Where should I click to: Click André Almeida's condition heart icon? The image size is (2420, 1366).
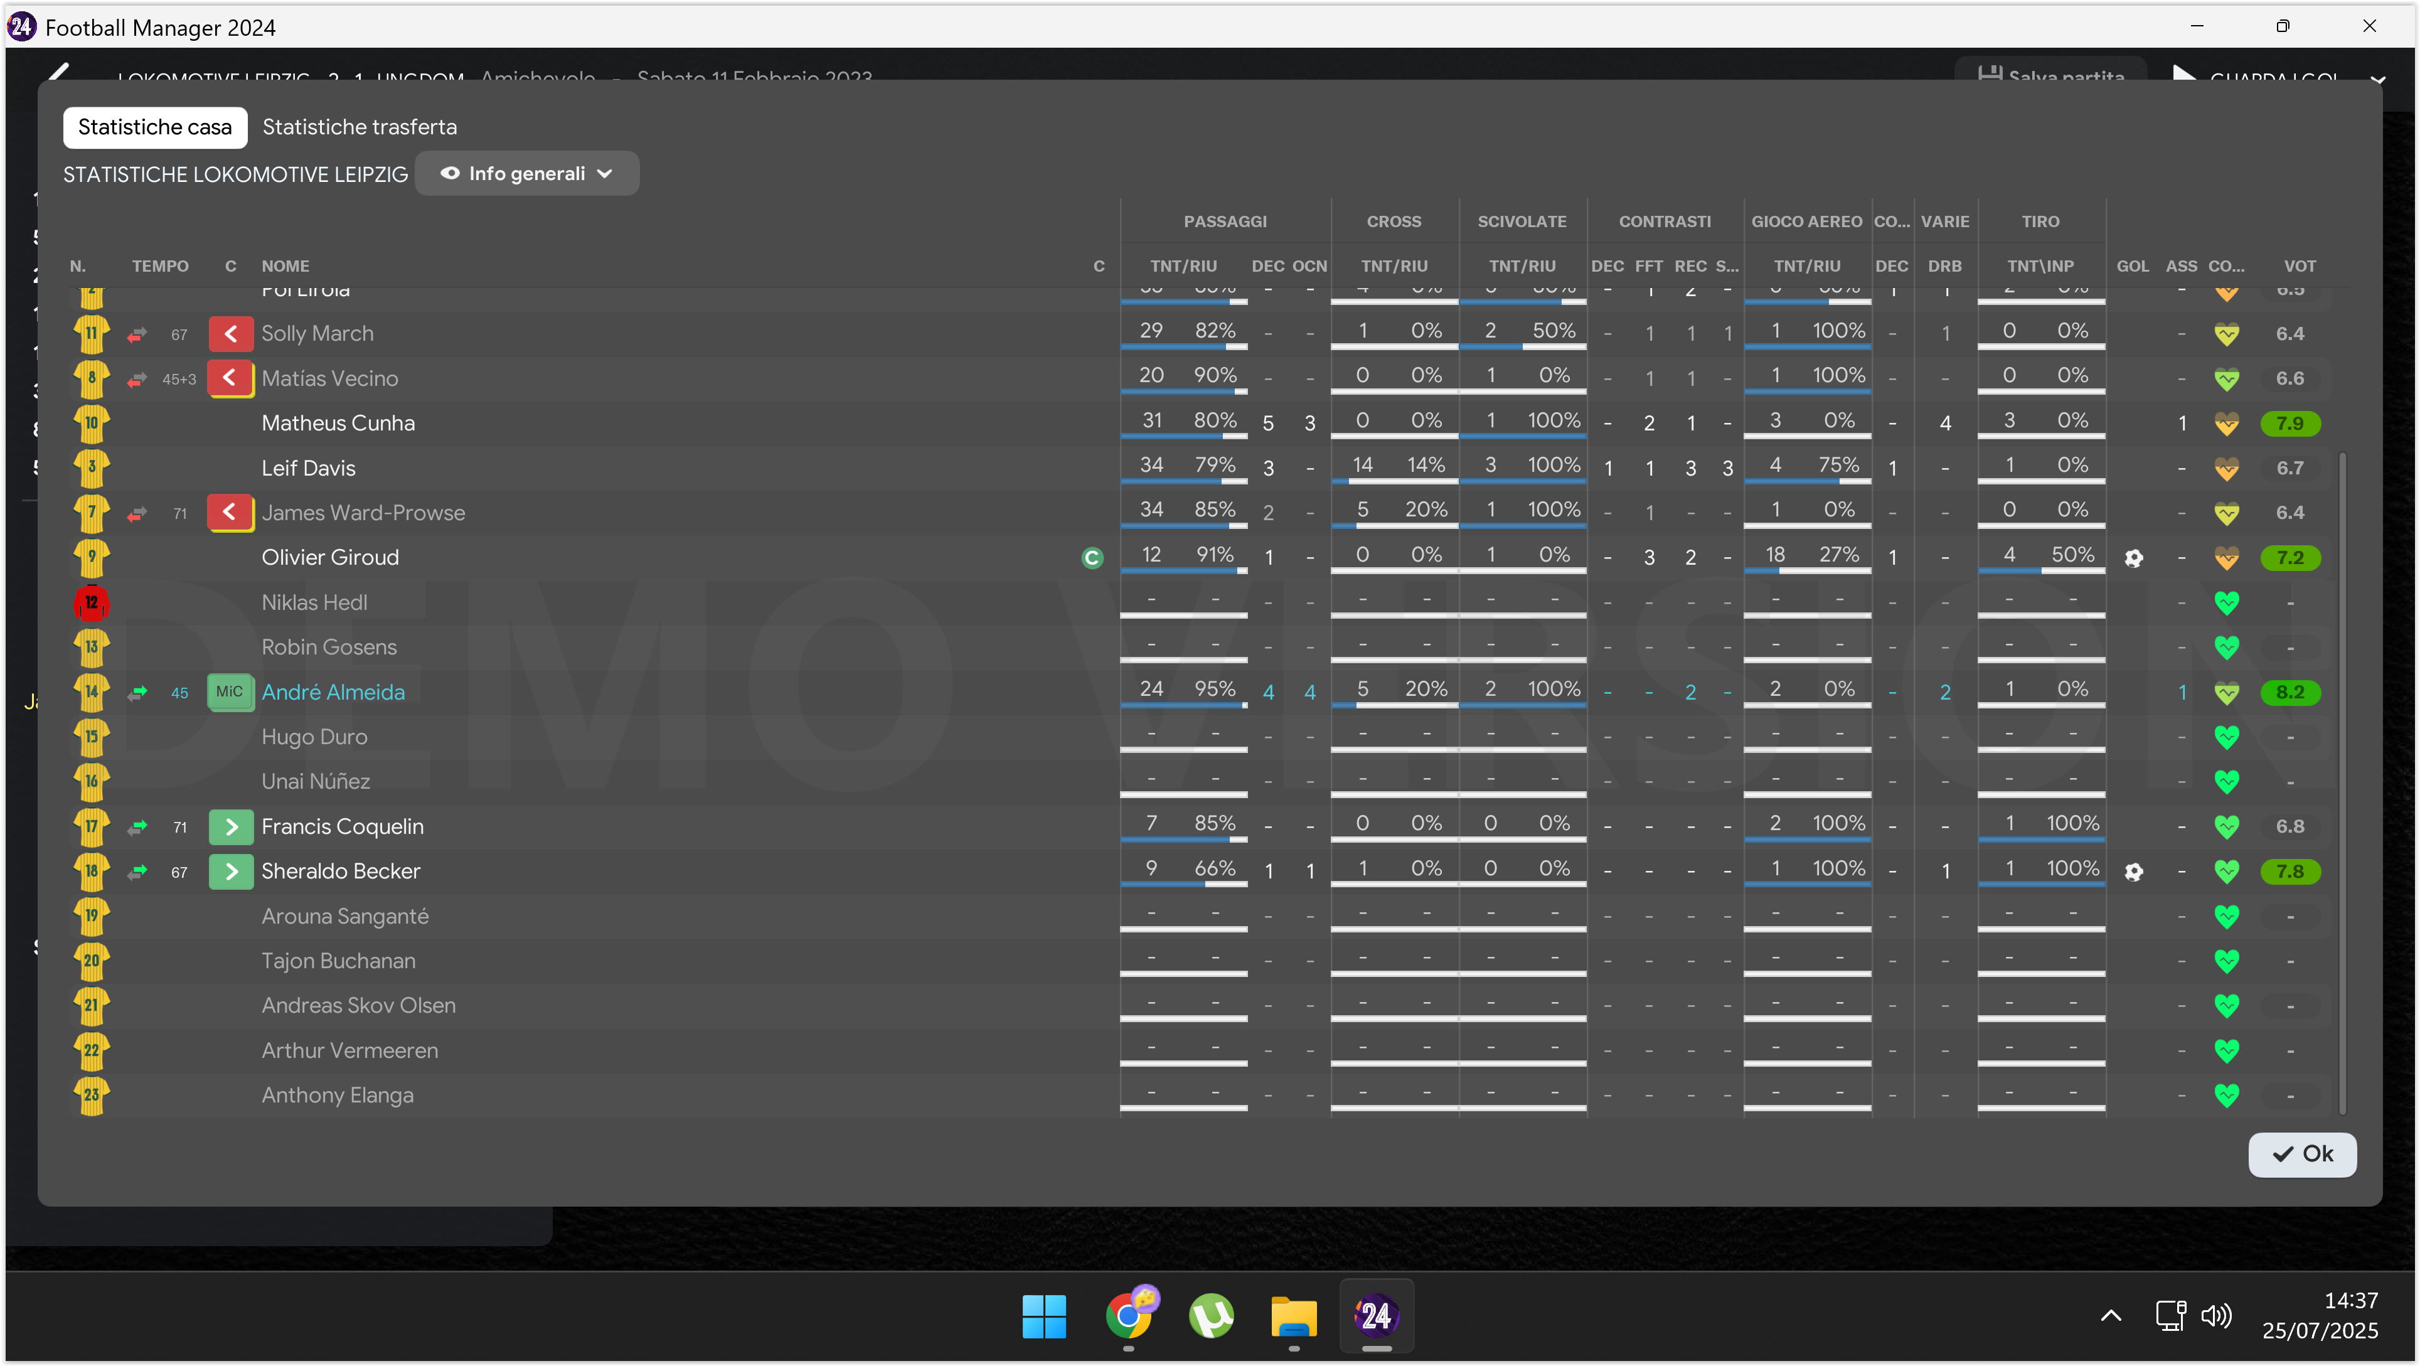(x=2227, y=693)
